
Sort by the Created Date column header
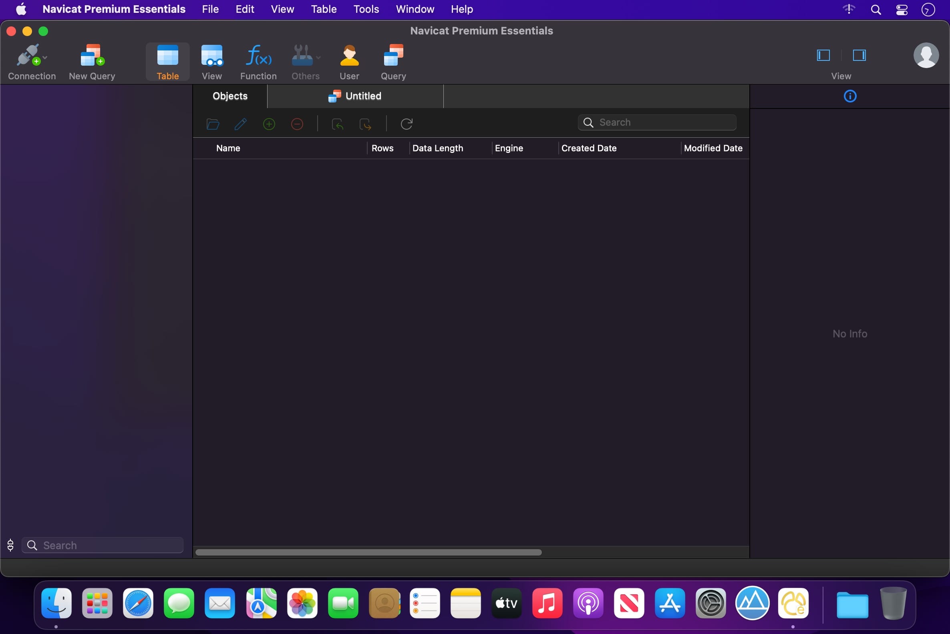(x=589, y=148)
